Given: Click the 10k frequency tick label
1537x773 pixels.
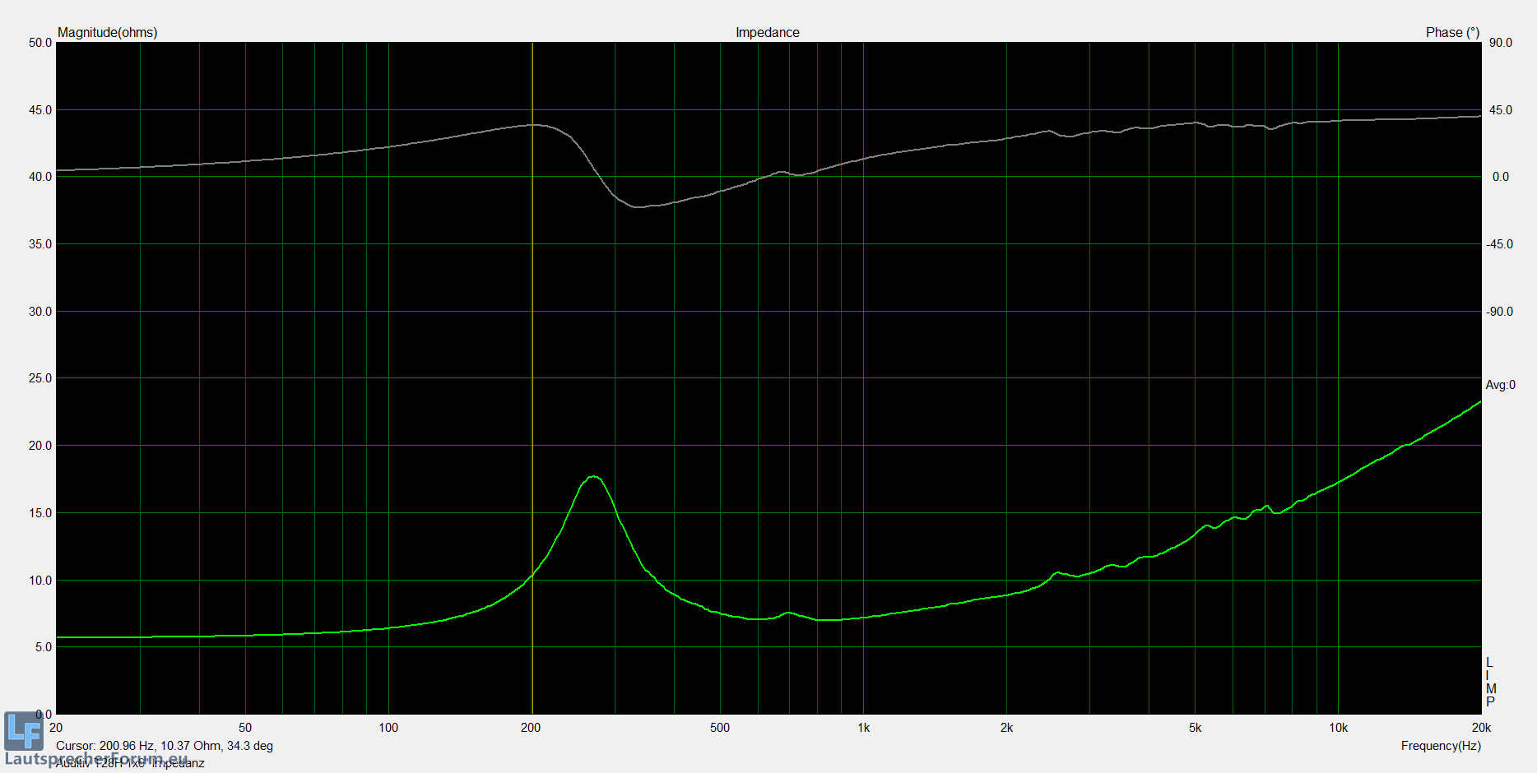Looking at the screenshot, I should click(1338, 728).
